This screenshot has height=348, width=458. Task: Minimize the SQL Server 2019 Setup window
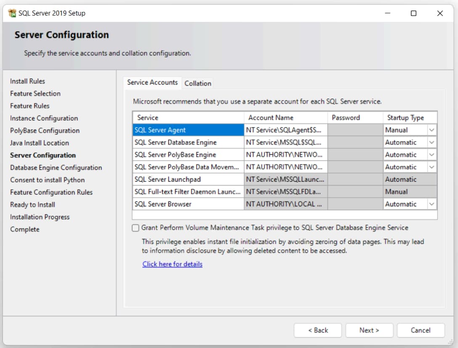tap(387, 13)
